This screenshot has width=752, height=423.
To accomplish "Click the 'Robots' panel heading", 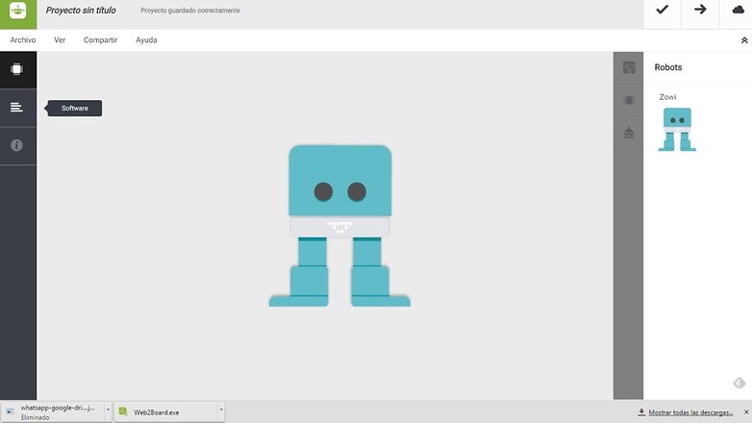I will tap(668, 67).
